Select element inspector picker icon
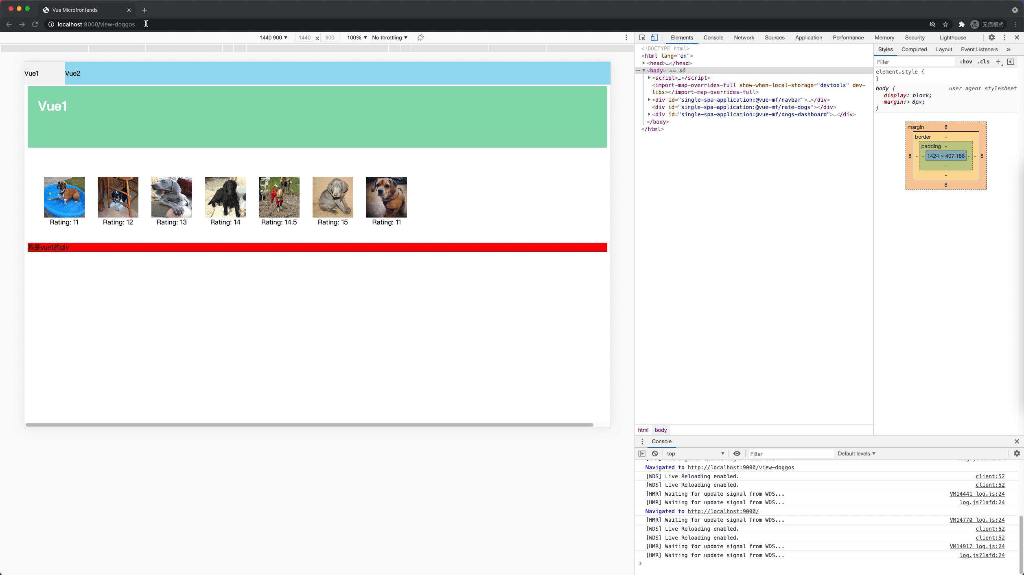The height and width of the screenshot is (575, 1024). tap(642, 37)
